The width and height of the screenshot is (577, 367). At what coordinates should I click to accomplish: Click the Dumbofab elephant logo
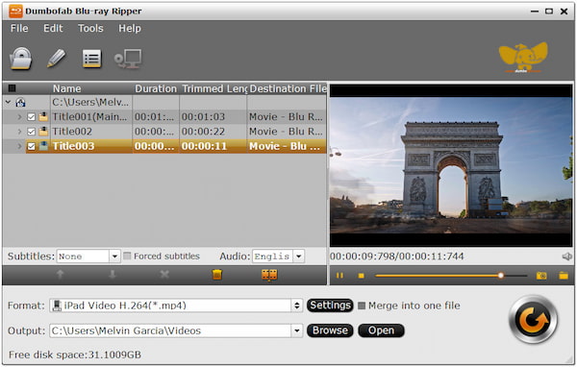point(523,58)
